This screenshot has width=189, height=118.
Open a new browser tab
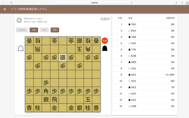click(x=187, y=3)
